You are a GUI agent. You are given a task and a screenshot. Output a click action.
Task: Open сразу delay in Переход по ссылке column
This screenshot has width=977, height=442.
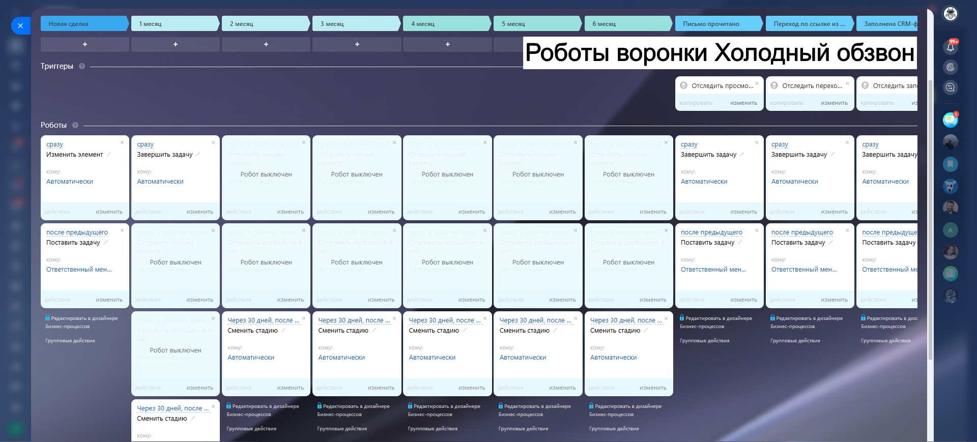tap(780, 144)
